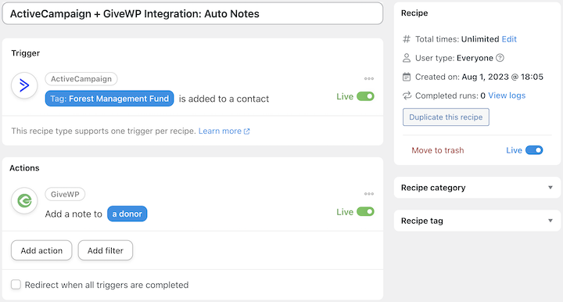Viewport: 563px width, 302px height.
Task: Open the GiveWP action's three-dot menu
Action: coord(369,194)
